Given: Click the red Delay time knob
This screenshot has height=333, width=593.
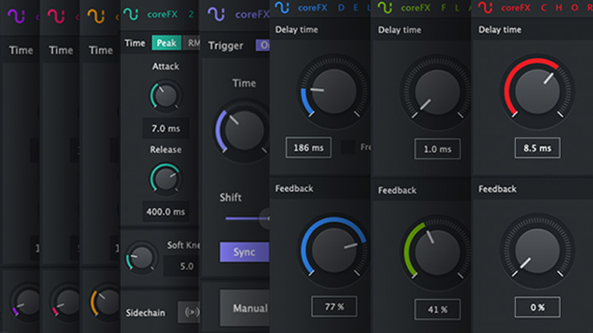Looking at the screenshot, I should (538, 91).
